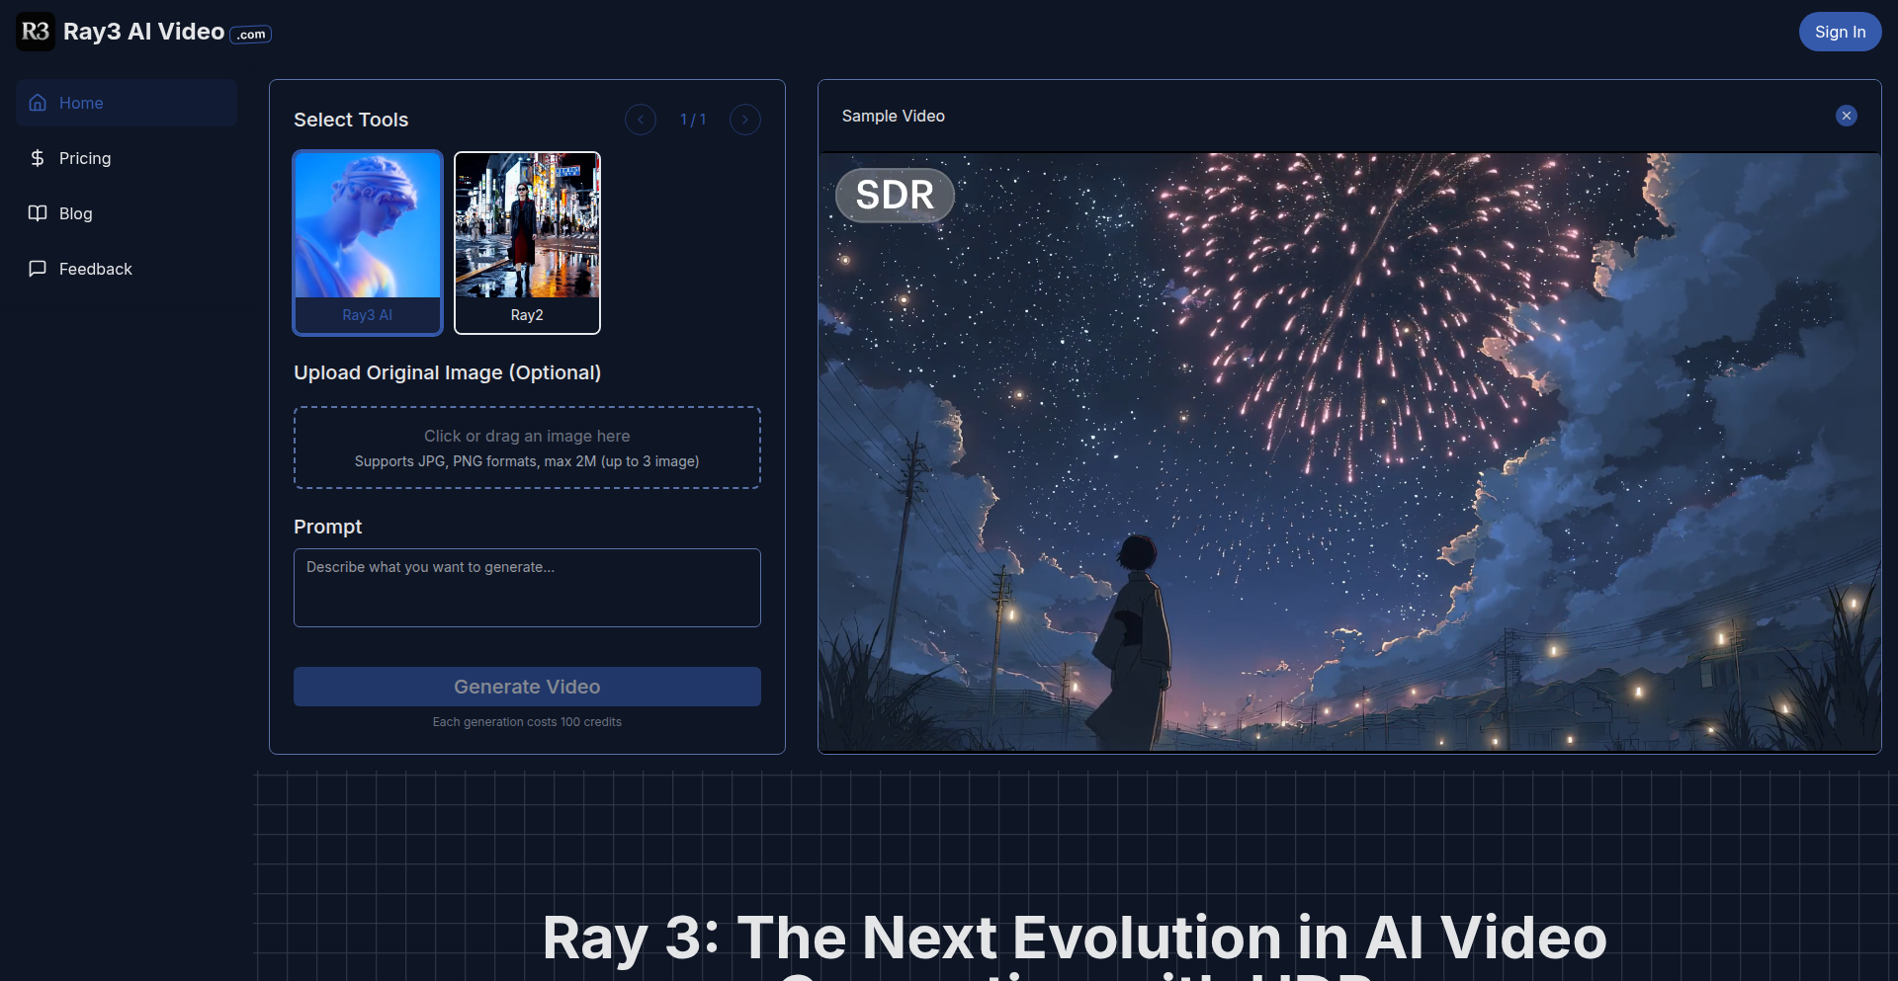This screenshot has height=981, width=1898.
Task: Click the Sign In button
Action: pos(1840,32)
